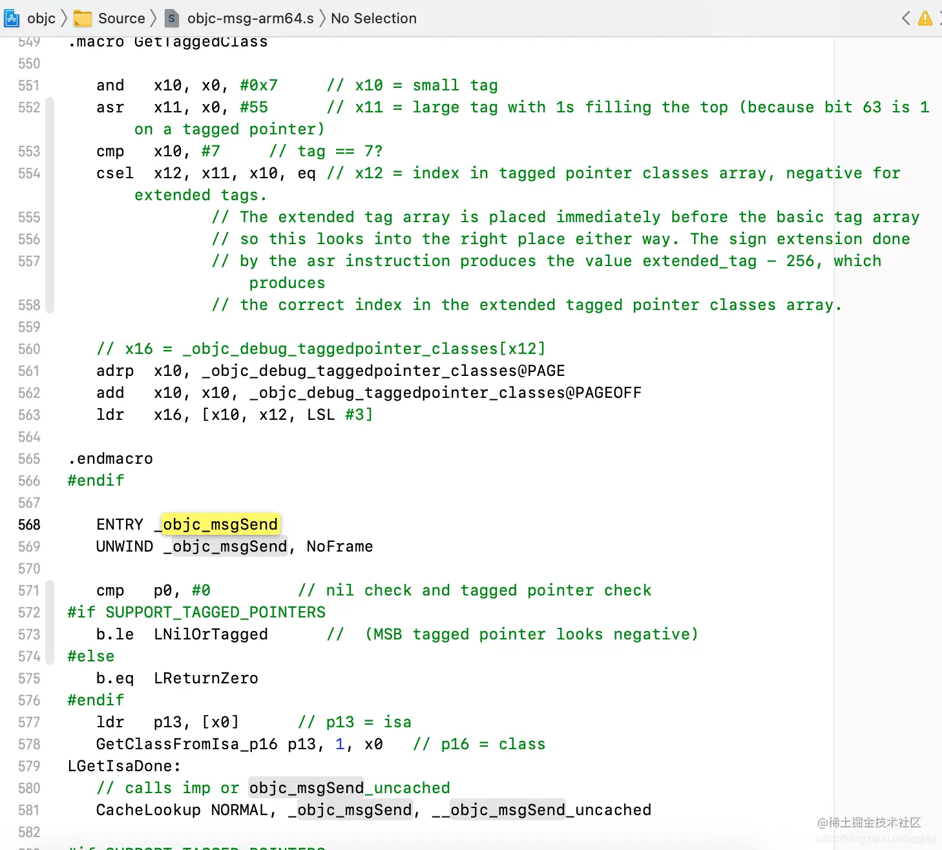The image size is (942, 850).
Task: Click #0x7 operand on line 551
Action: coord(259,85)
